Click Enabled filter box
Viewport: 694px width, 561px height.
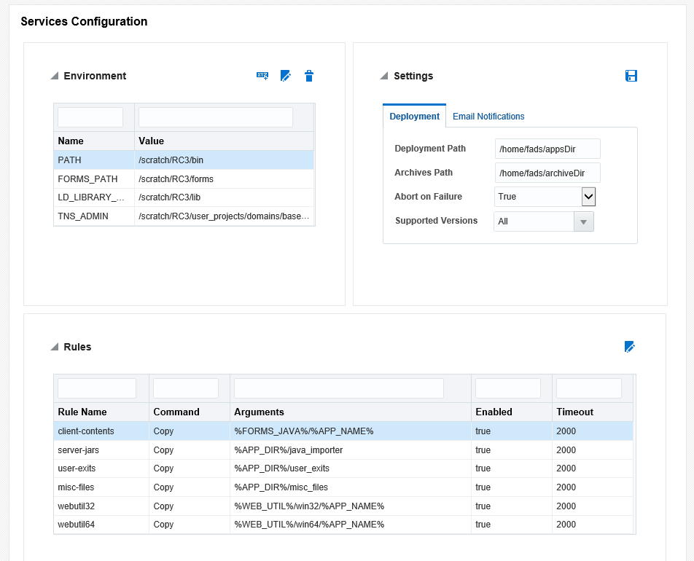pyautogui.click(x=508, y=388)
